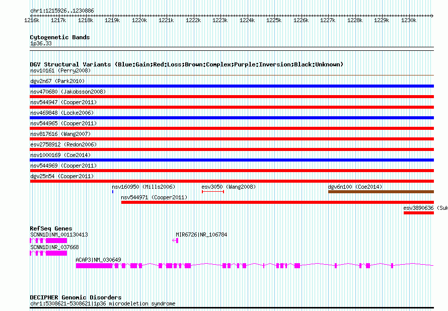Select the DECIPHER Genomic Disorders track title
This screenshot has width=448, height=311.
click(x=76, y=297)
